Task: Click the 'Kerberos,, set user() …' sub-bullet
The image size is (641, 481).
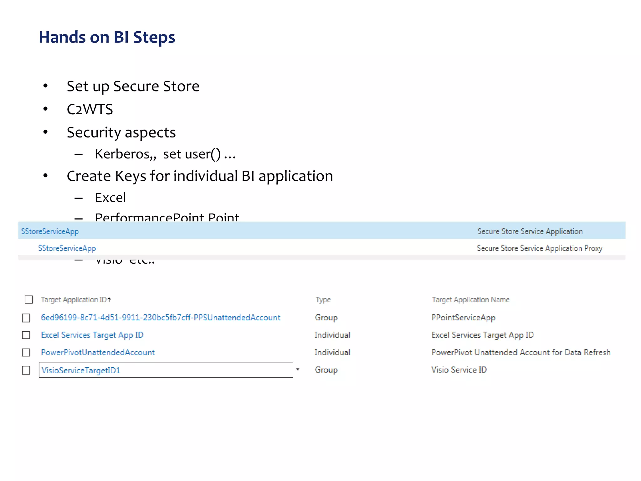Action: click(165, 154)
